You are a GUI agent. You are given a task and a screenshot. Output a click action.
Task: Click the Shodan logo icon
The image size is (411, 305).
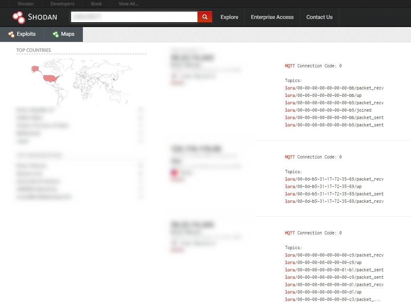tap(18, 17)
